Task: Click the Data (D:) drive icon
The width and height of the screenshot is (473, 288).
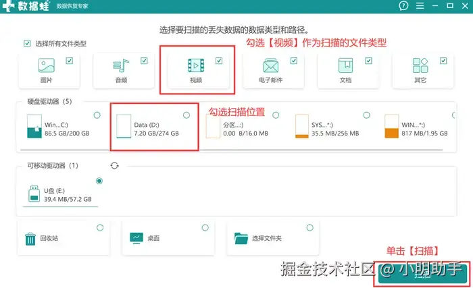Action: pos(124,126)
